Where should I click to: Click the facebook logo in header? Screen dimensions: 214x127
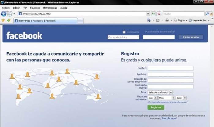click(x=24, y=35)
